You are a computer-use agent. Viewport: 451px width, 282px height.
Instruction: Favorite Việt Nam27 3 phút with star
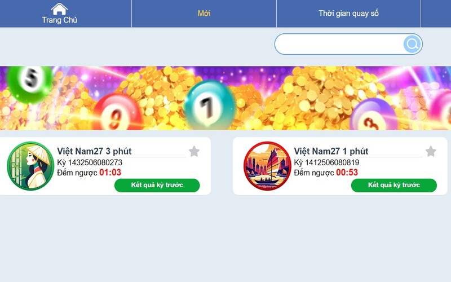(x=194, y=151)
